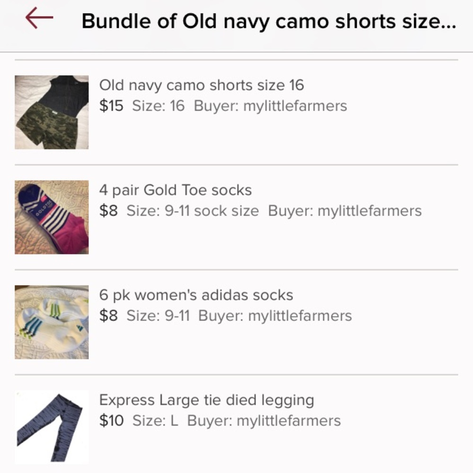Click the $15 price of the camo shorts
The height and width of the screenshot is (473, 473).
pos(112,107)
